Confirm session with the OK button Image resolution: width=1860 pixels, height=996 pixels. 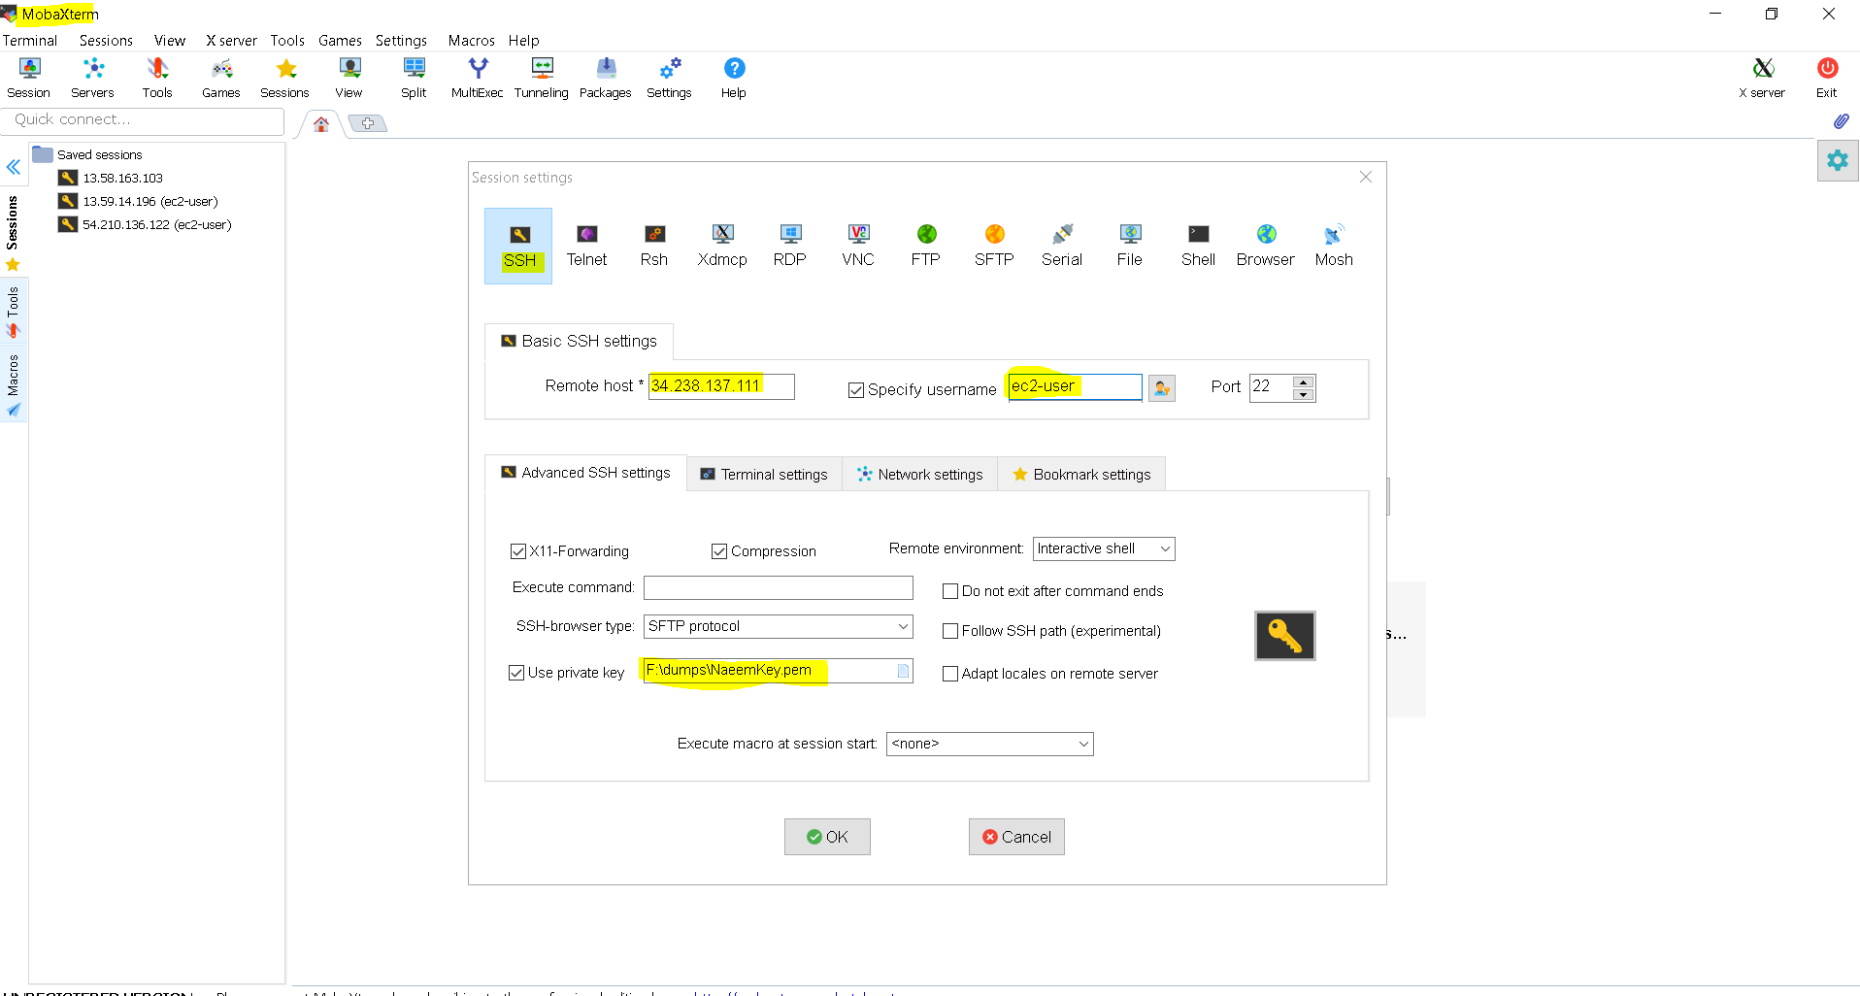pyautogui.click(x=827, y=837)
